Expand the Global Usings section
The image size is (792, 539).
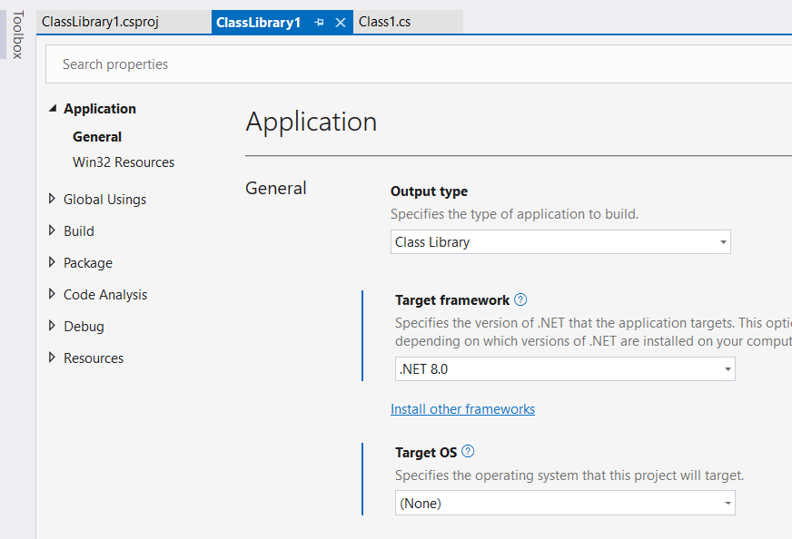pos(52,200)
